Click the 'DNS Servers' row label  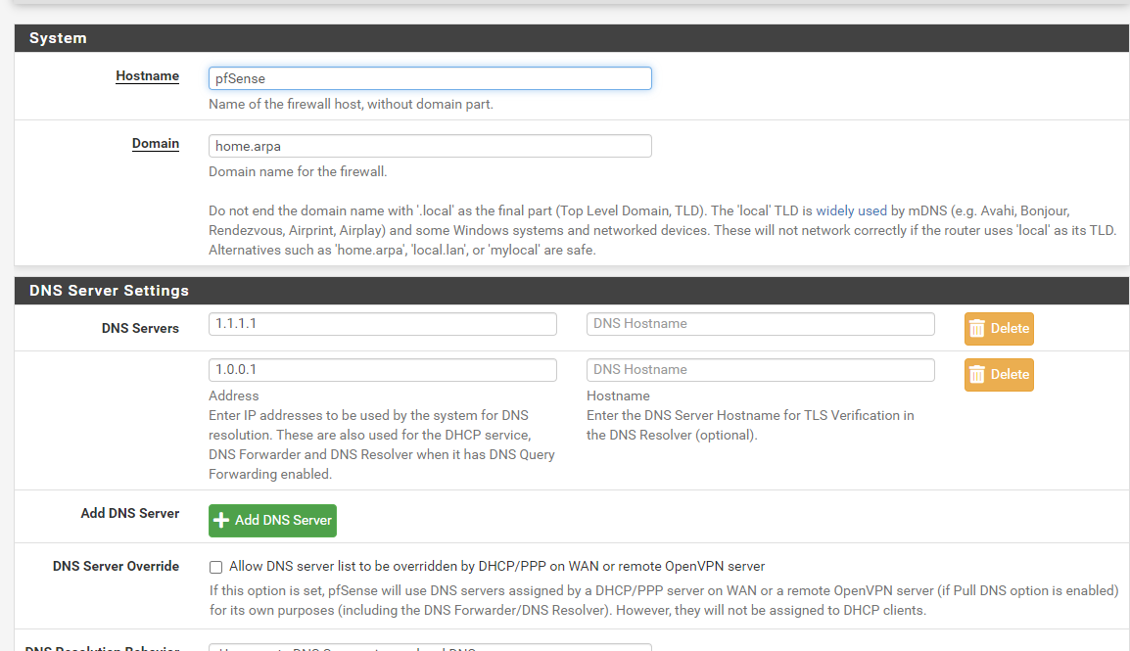(x=140, y=328)
